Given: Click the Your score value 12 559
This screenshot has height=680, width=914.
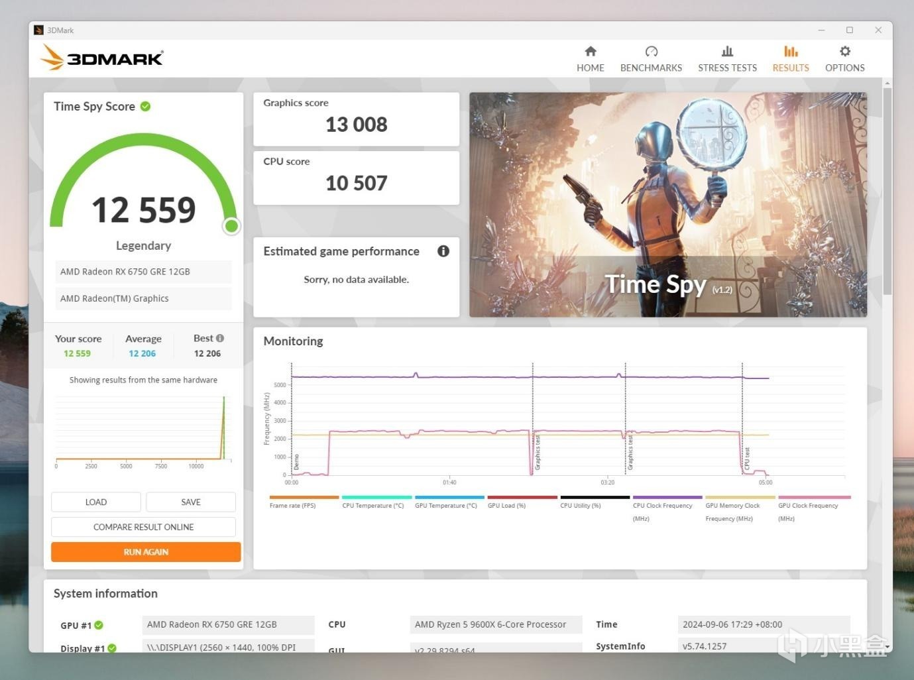Looking at the screenshot, I should point(77,353).
